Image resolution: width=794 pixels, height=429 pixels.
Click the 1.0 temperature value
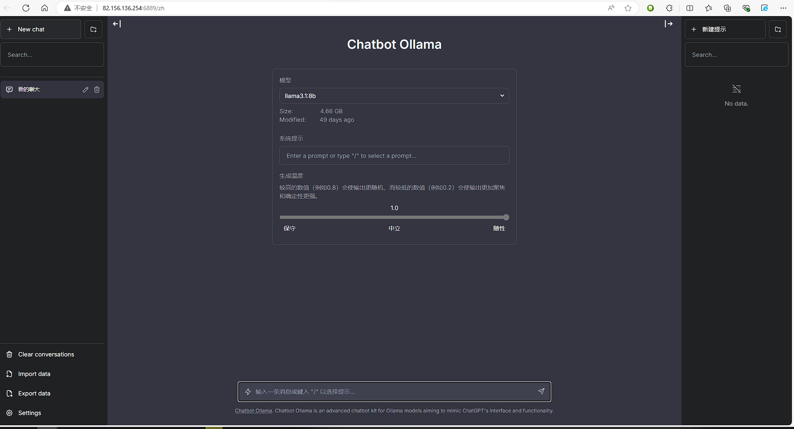tap(394, 208)
